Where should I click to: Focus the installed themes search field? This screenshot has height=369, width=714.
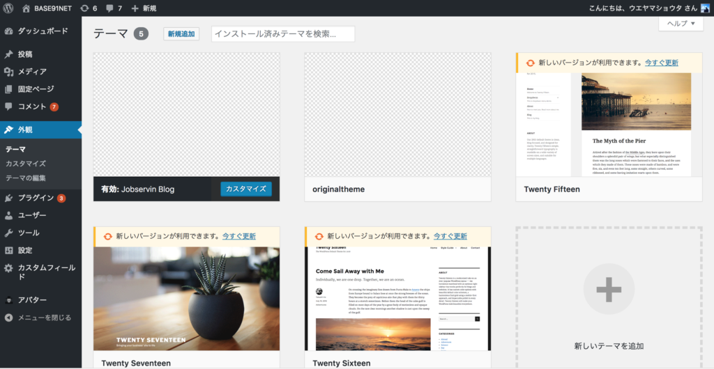(x=283, y=34)
